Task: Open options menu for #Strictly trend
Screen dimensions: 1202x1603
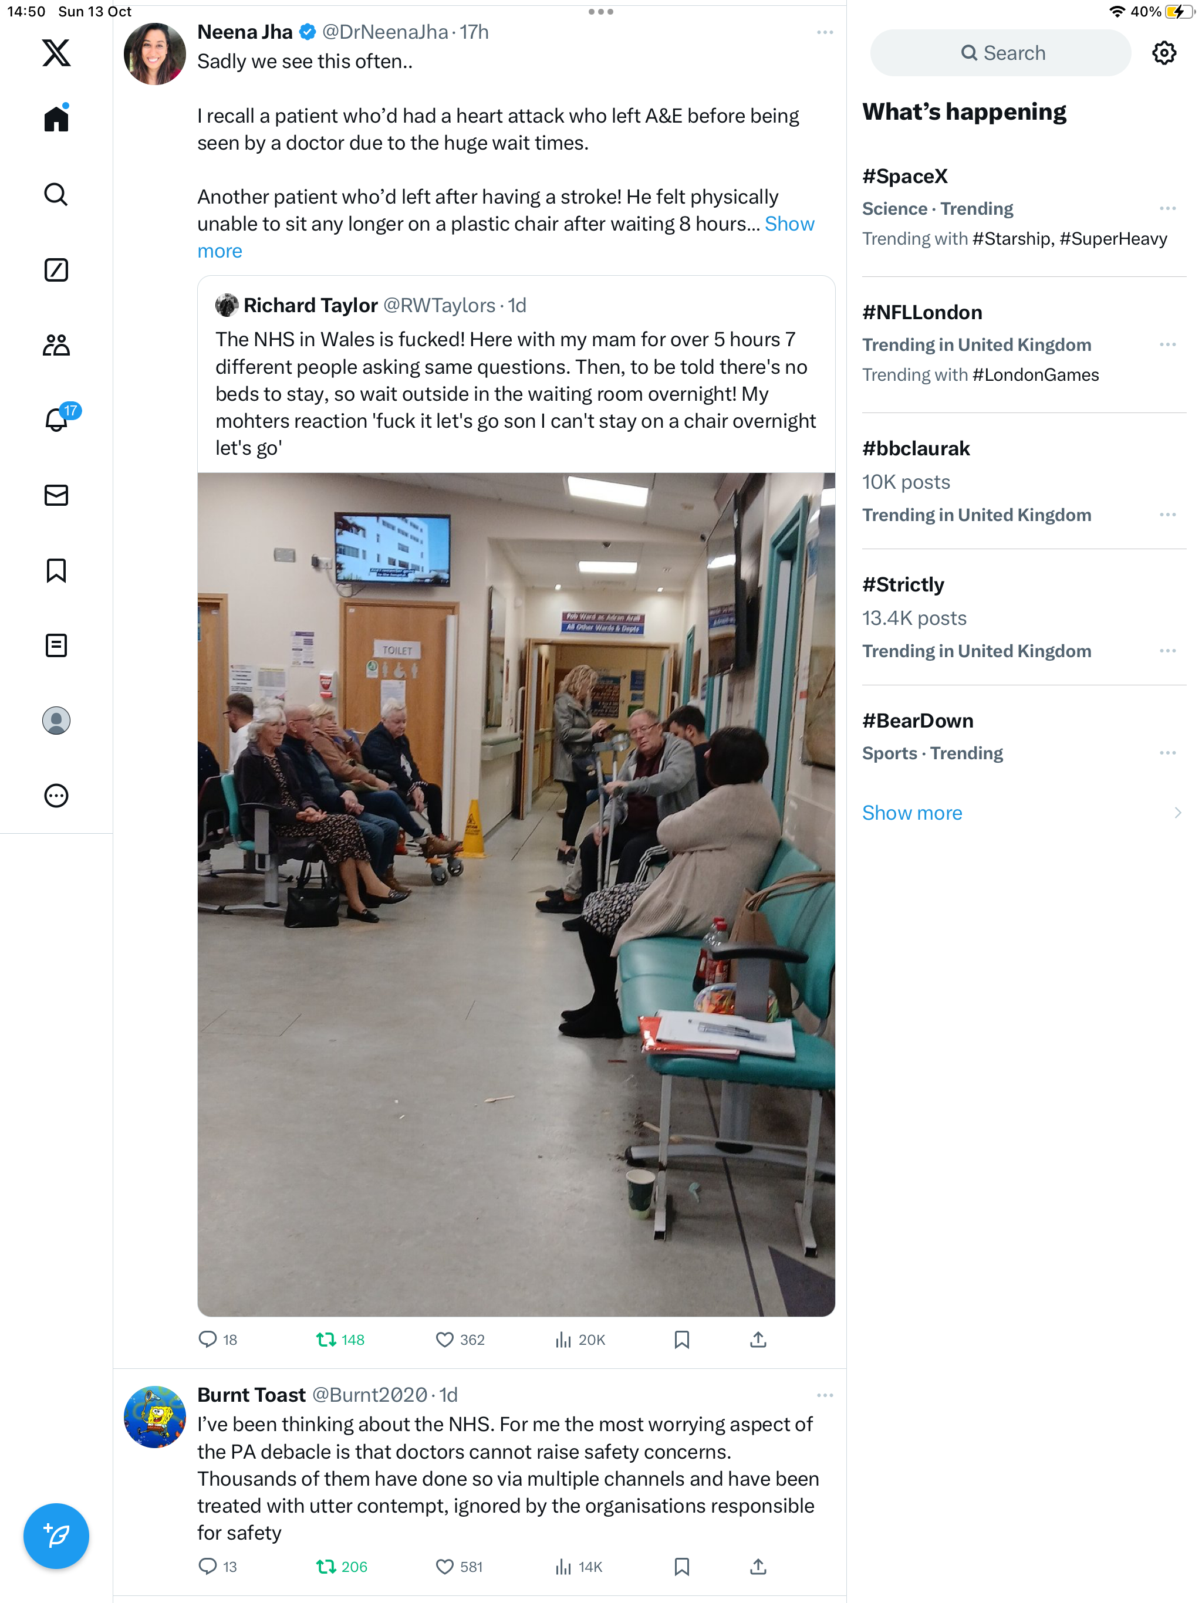Action: (1167, 651)
